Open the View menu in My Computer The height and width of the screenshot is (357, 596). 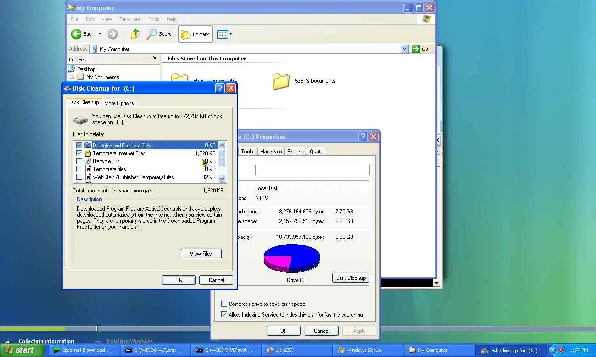point(107,19)
